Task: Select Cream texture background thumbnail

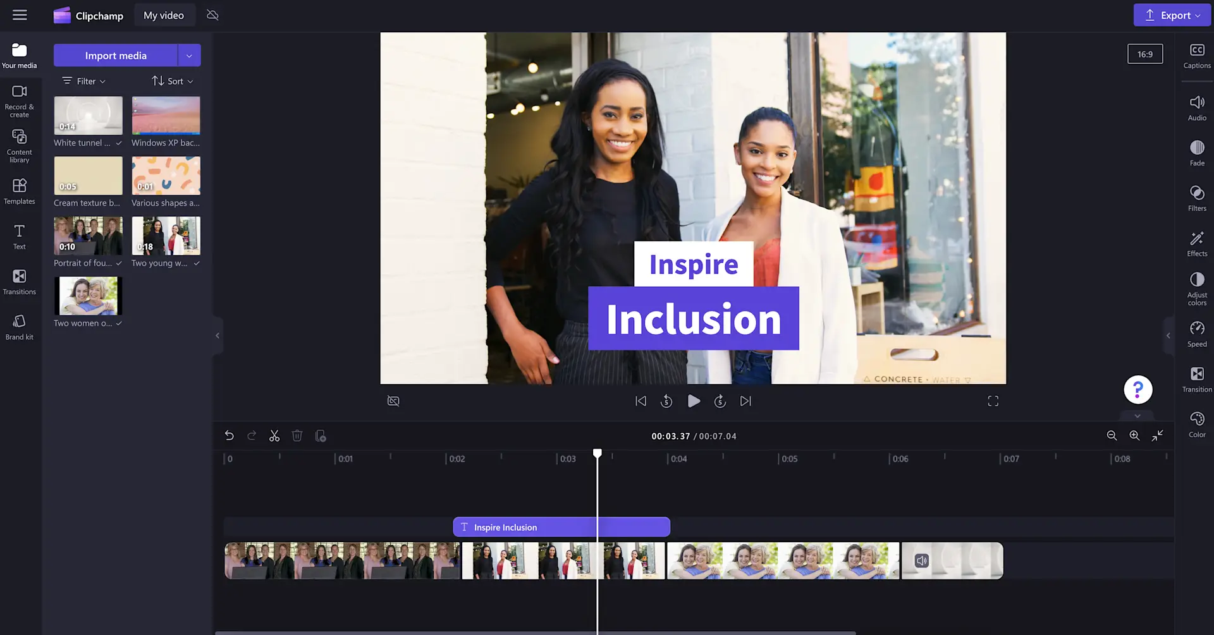Action: click(x=88, y=176)
